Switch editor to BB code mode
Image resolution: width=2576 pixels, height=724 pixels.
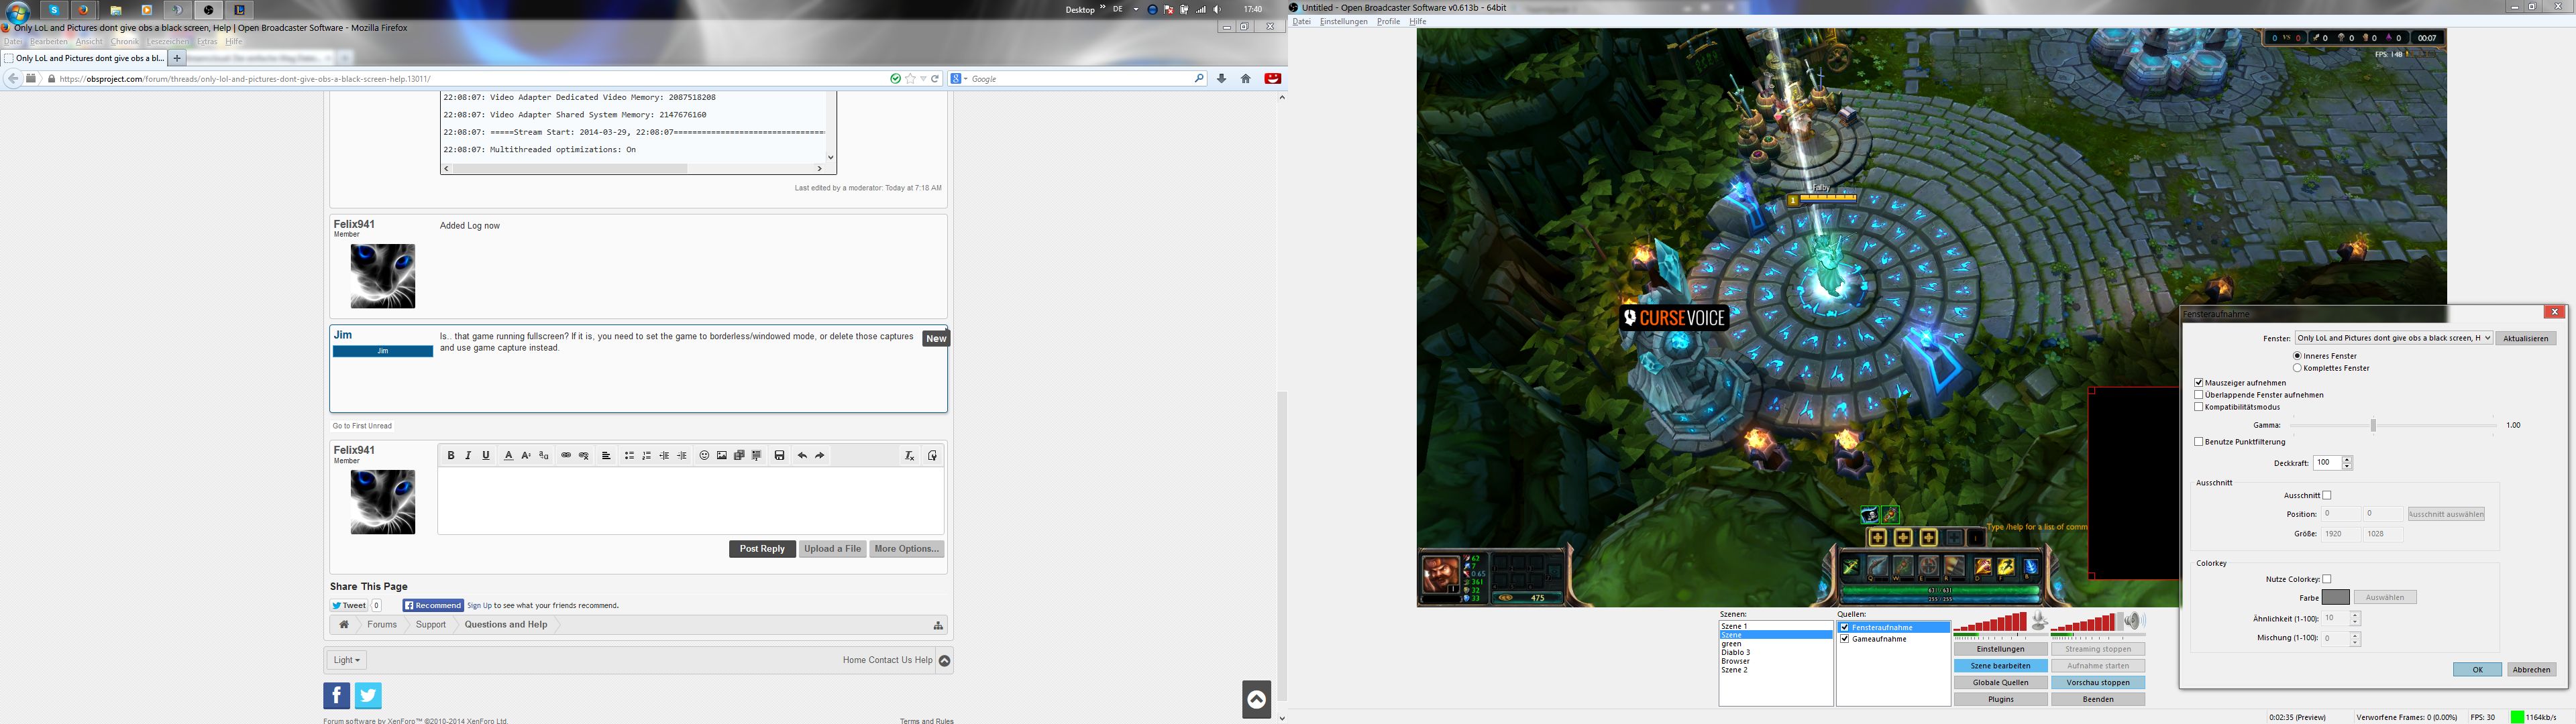pos(932,456)
